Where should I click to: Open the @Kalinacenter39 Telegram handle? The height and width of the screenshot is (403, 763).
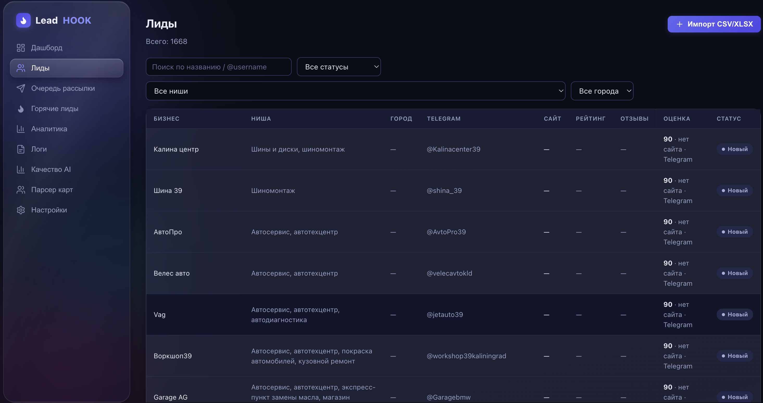[x=453, y=149]
